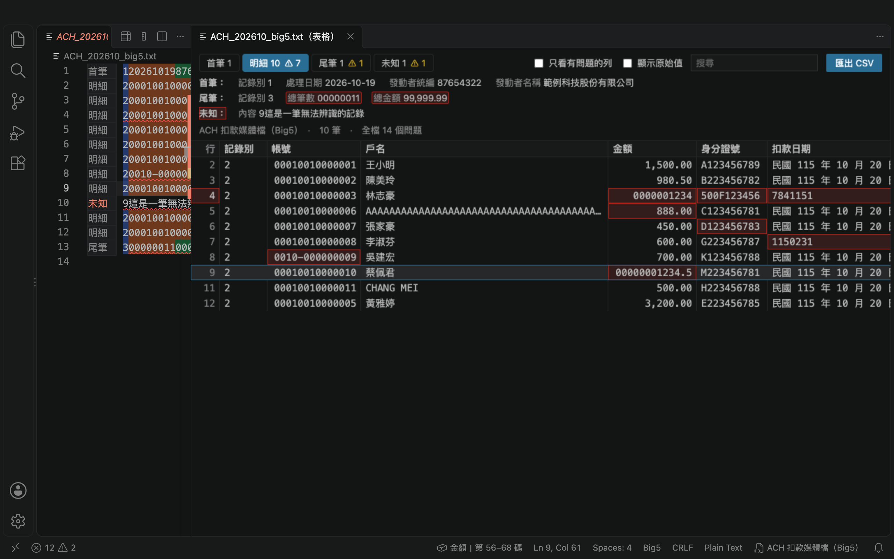Open the right editor group more actions
The image size is (894, 559).
(x=880, y=36)
